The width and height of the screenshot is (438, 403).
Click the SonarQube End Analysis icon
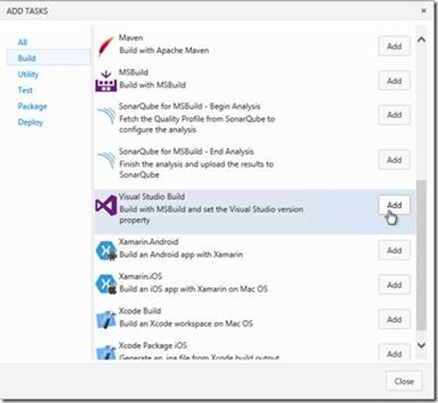pyautogui.click(x=106, y=161)
